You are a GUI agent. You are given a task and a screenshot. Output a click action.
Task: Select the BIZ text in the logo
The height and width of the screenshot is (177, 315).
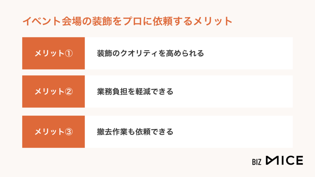click(257, 162)
